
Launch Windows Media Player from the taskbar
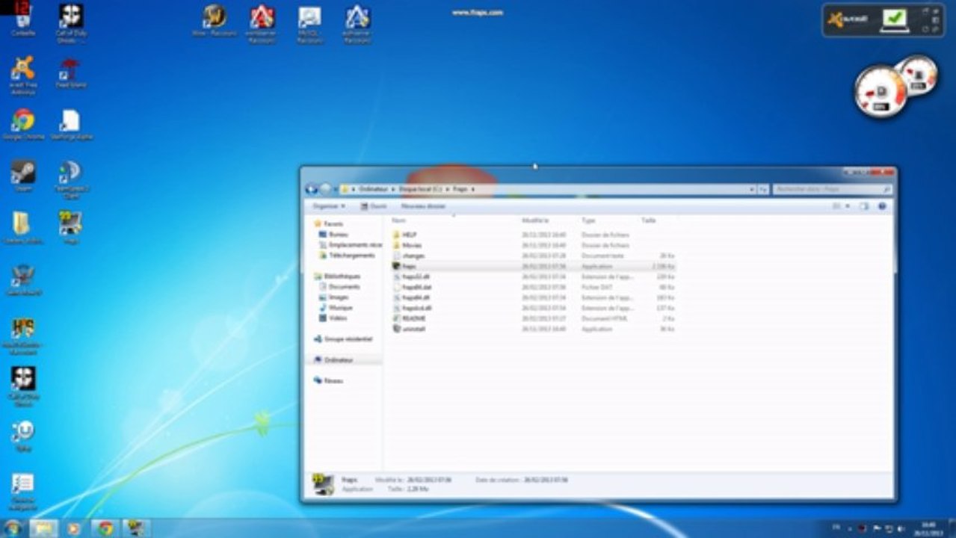pos(73,528)
